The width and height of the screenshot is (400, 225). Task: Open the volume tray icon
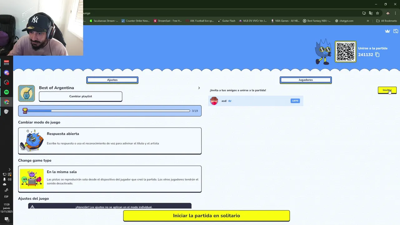[10, 179]
